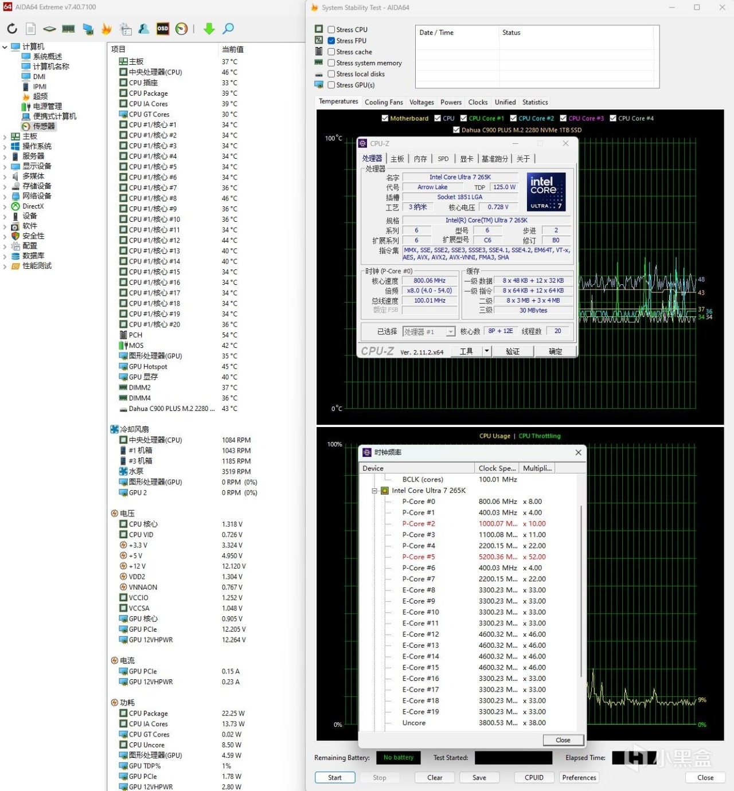734x791 pixels.
Task: Switch to the Cooling Fans tab
Action: coord(384,102)
